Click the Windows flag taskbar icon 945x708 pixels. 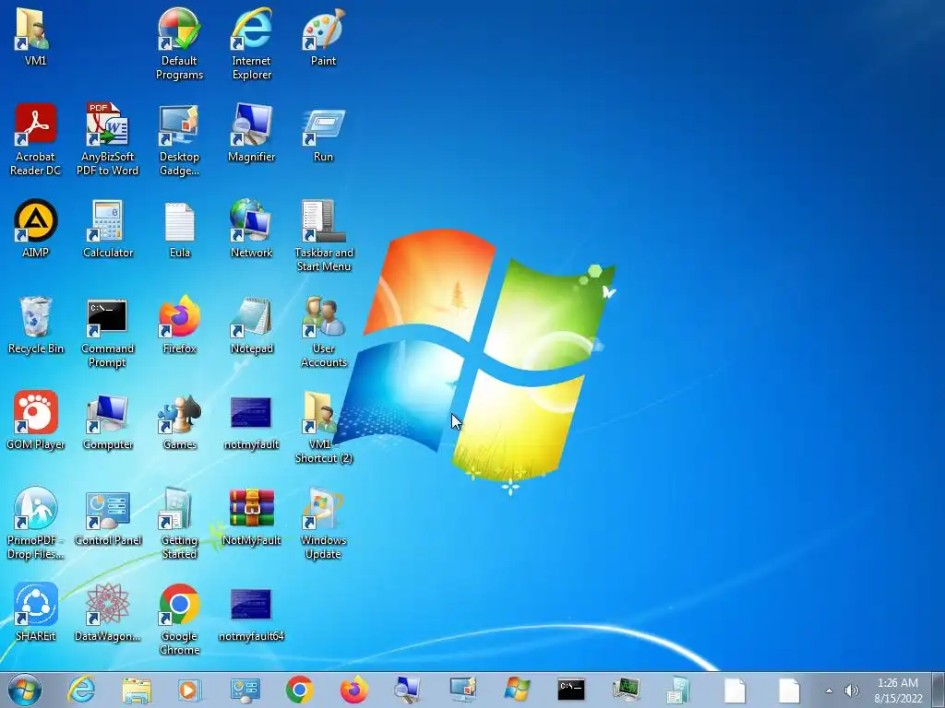pos(517,690)
